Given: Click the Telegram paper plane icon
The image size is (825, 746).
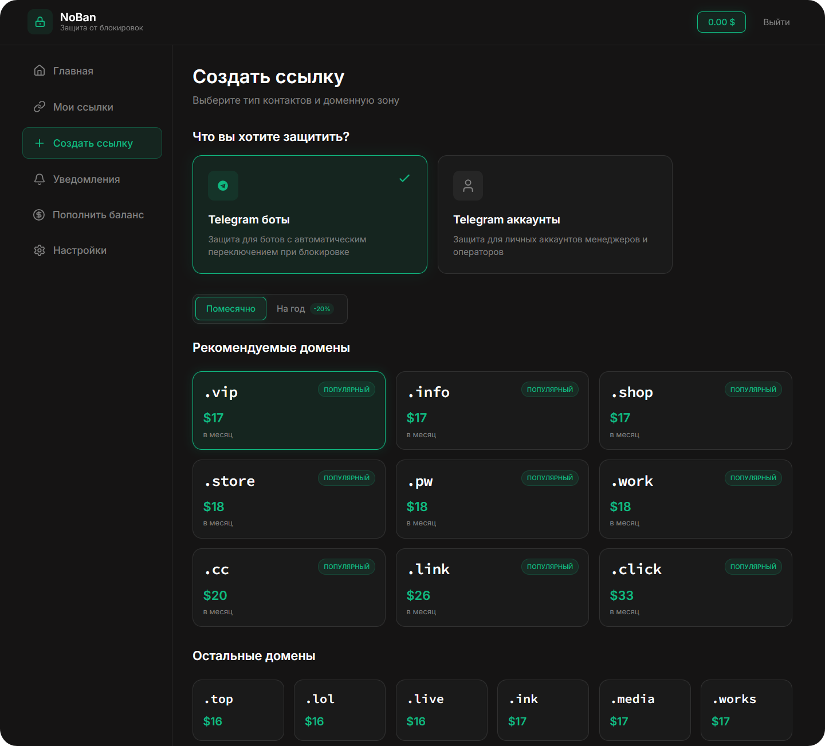Looking at the screenshot, I should click(x=223, y=186).
